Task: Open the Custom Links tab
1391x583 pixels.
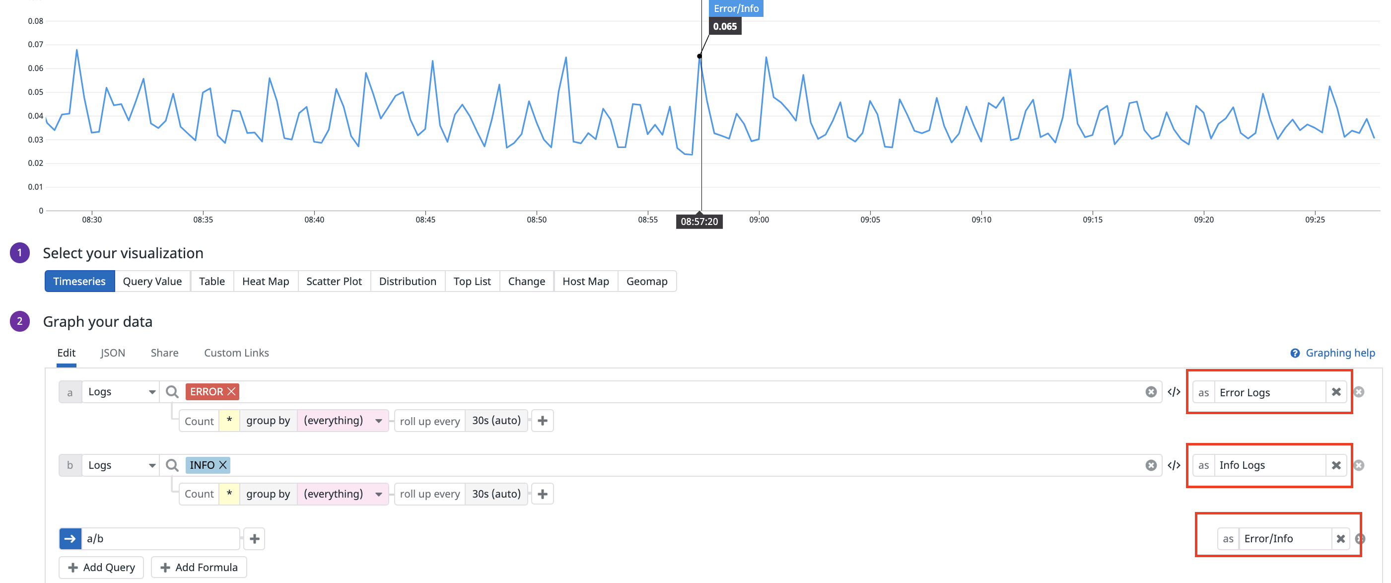Action: 236,352
